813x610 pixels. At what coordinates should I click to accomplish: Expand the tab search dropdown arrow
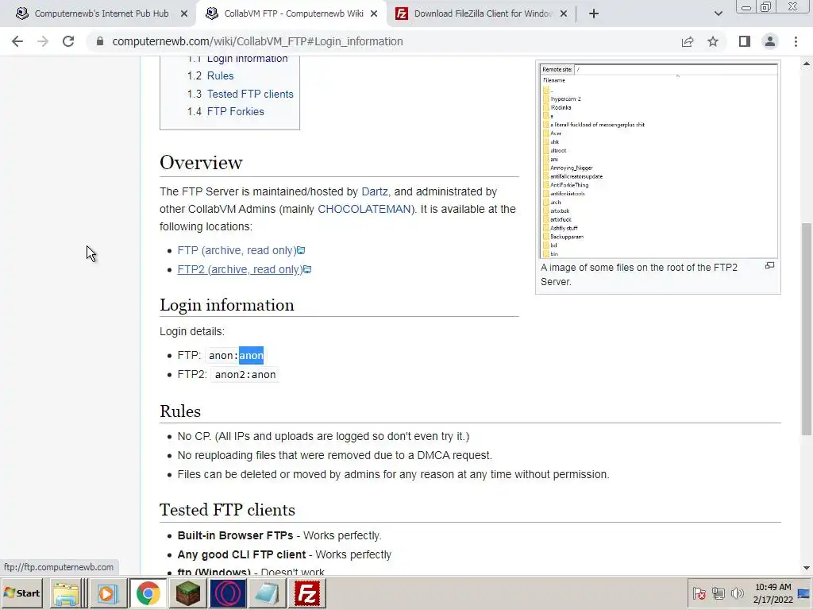click(x=718, y=14)
